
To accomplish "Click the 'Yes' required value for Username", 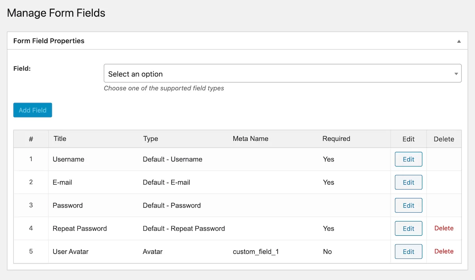I will [329, 159].
